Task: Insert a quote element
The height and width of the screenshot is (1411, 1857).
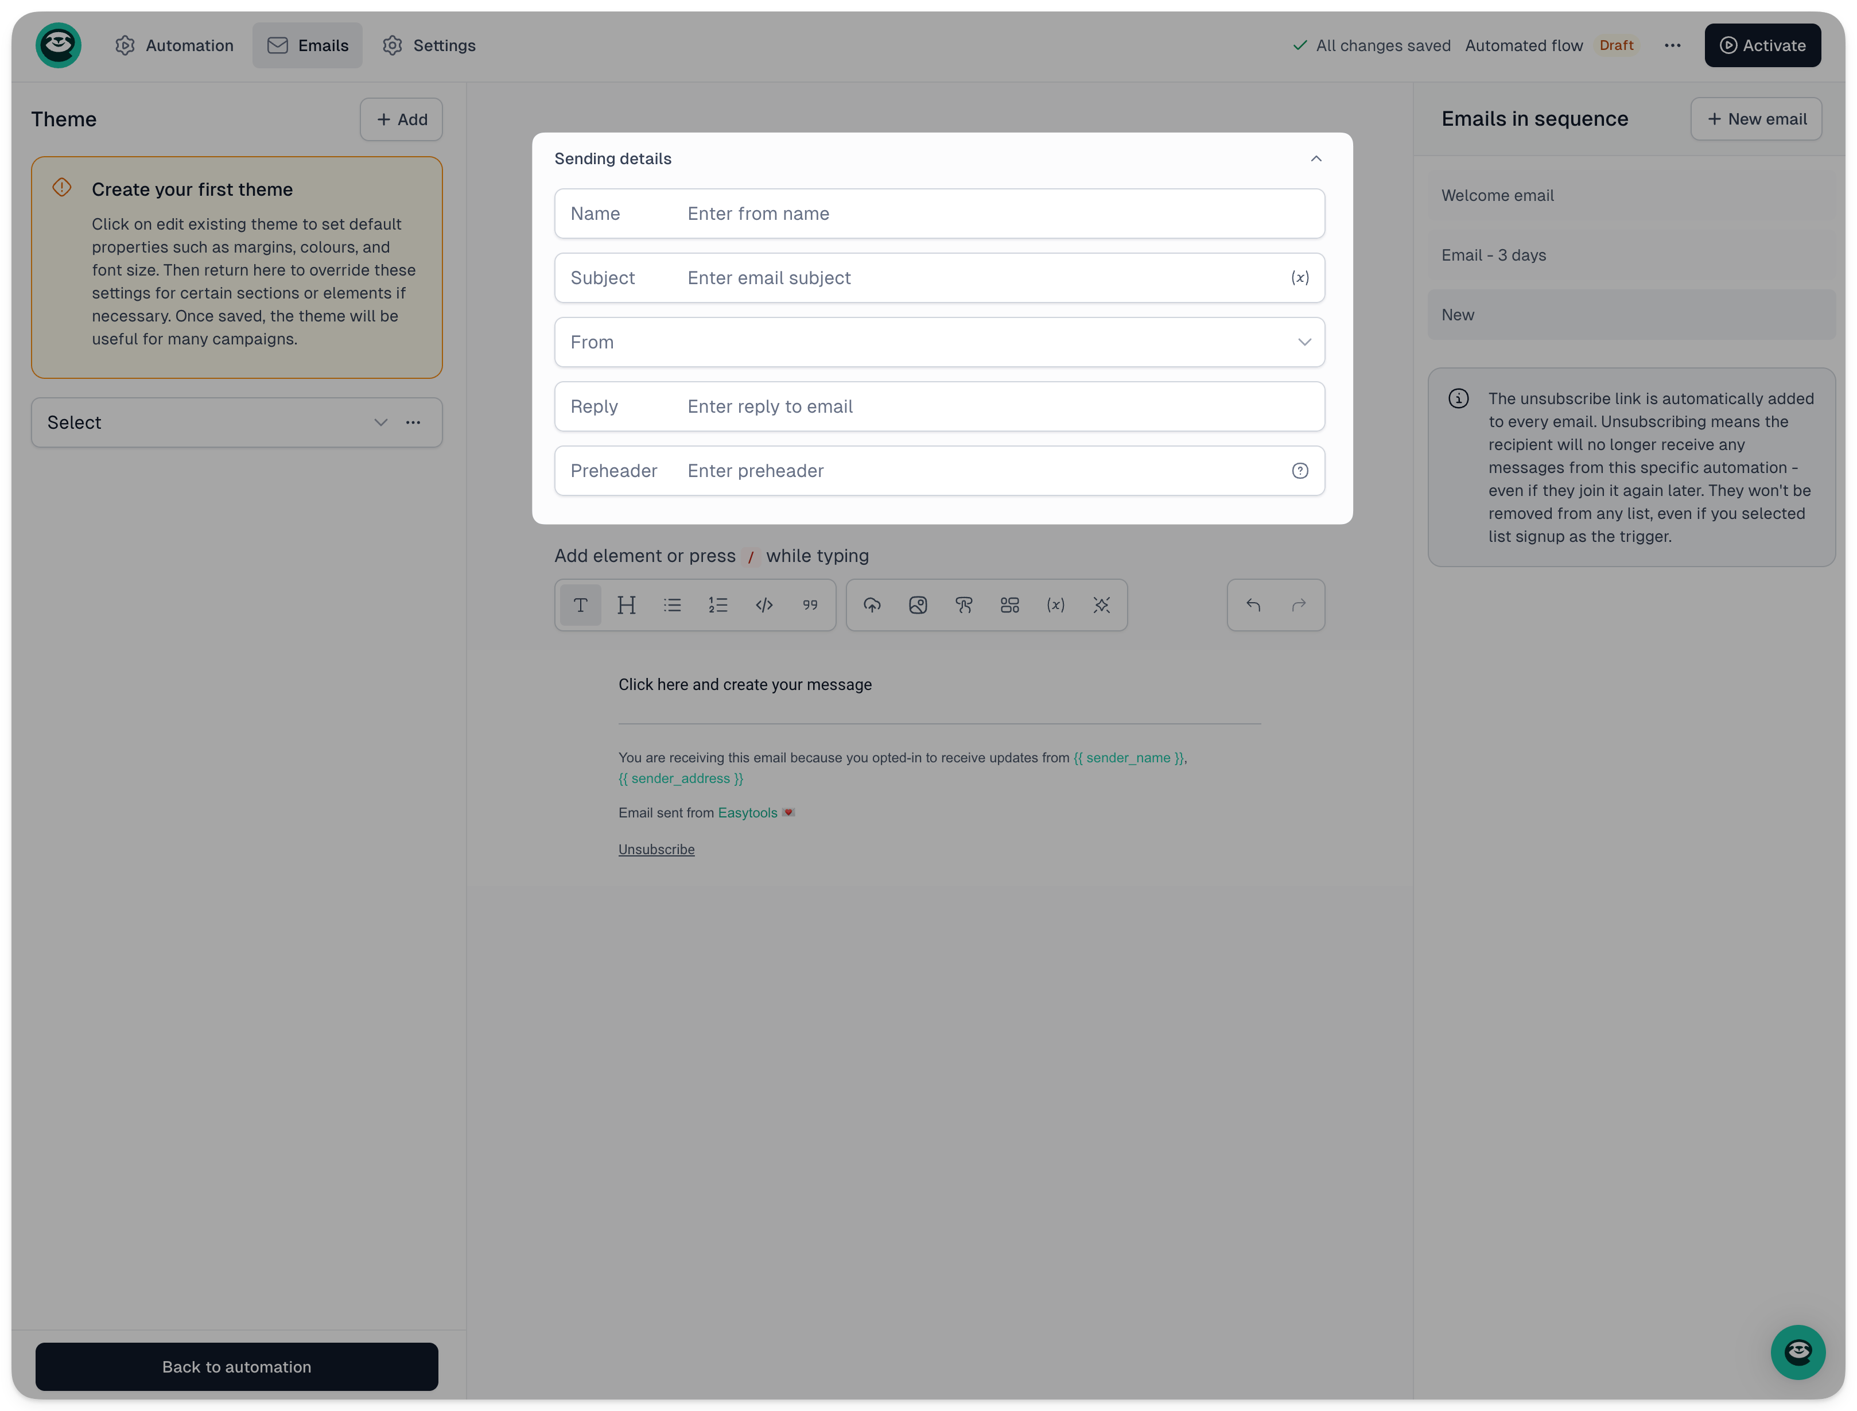Action: click(x=810, y=604)
